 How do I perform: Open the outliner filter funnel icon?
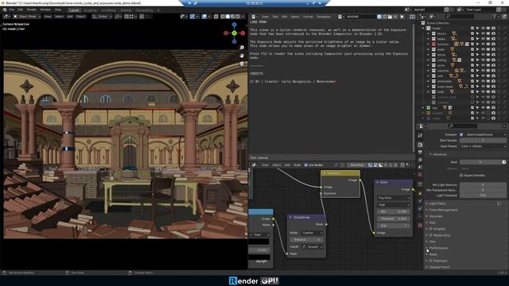click(495, 16)
